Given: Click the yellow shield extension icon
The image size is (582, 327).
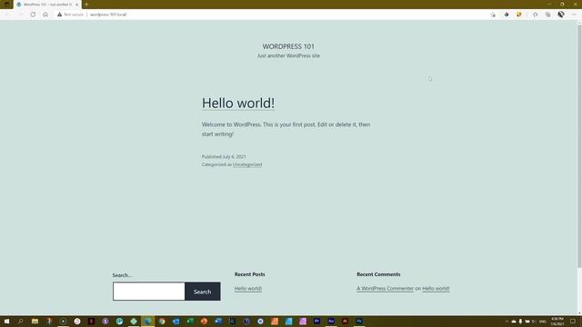Looking at the screenshot, I should [x=519, y=15].
